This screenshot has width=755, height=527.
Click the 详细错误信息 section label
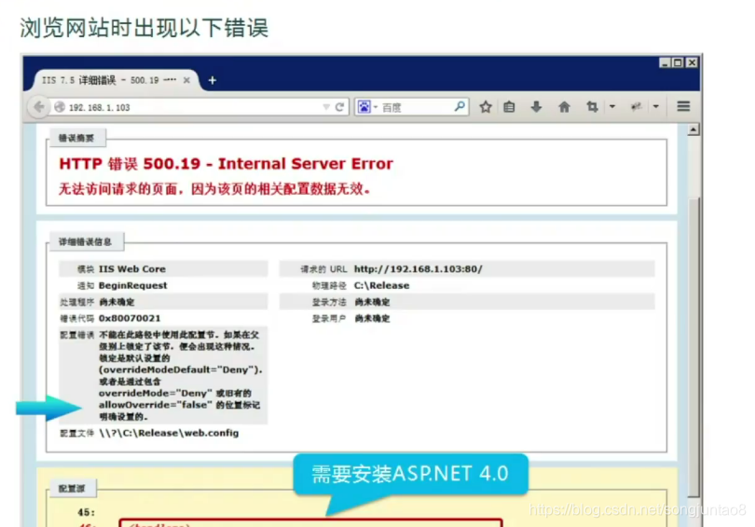pos(85,242)
